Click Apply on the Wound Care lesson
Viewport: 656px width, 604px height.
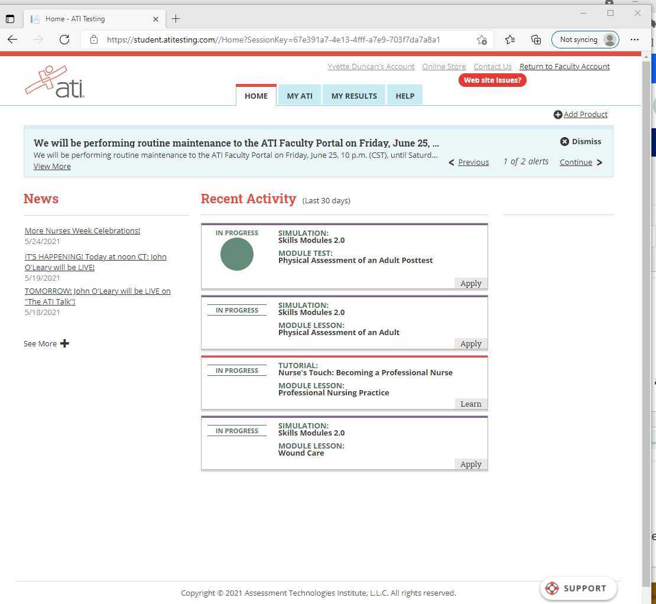(470, 464)
